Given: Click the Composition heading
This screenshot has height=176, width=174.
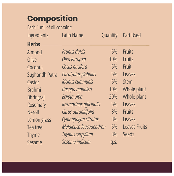Looking at the screenshot, I should pos(52,18).
